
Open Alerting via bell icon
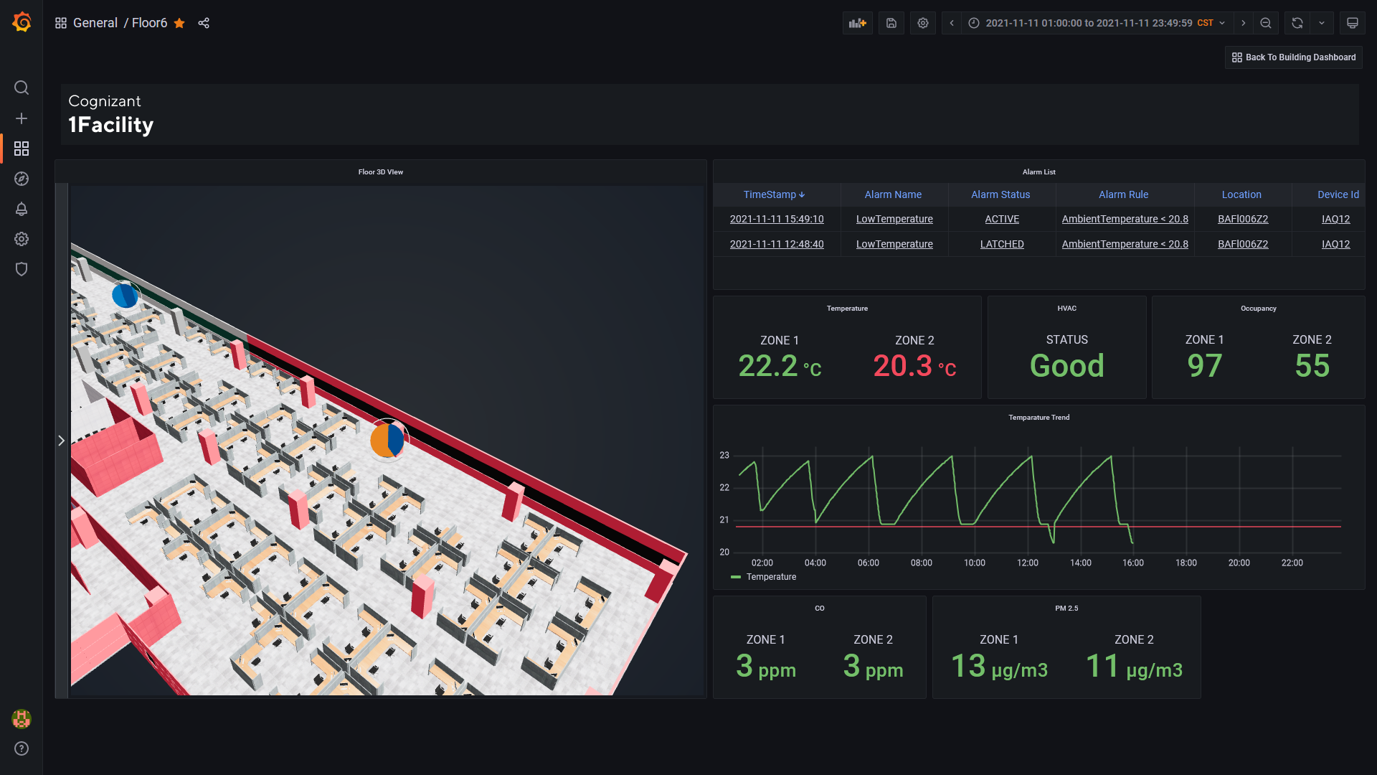[21, 209]
